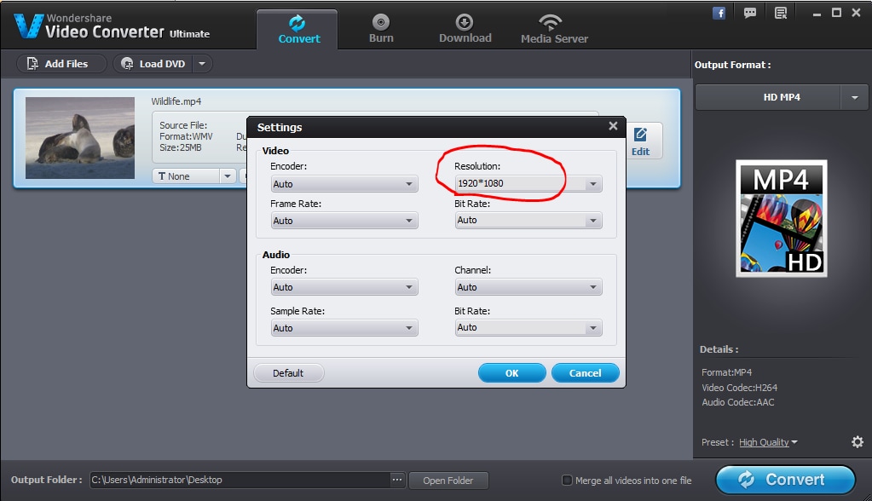Viewport: 872px width, 501px height.
Task: Click the big Convert button
Action: click(785, 480)
